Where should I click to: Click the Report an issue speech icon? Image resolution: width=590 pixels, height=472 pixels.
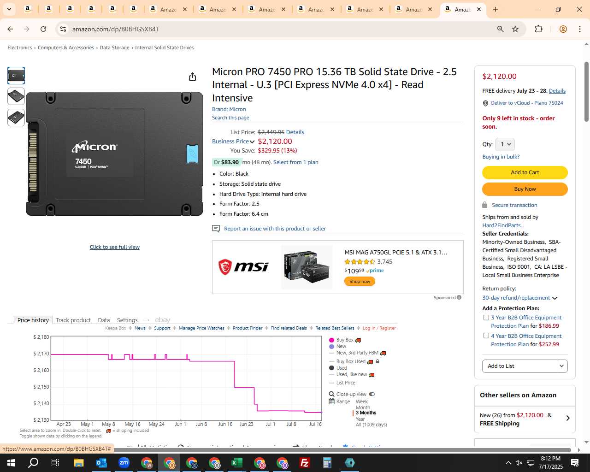pyautogui.click(x=216, y=229)
